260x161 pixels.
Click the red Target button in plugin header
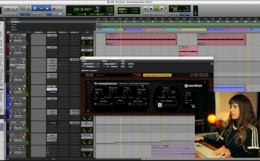click(211, 64)
